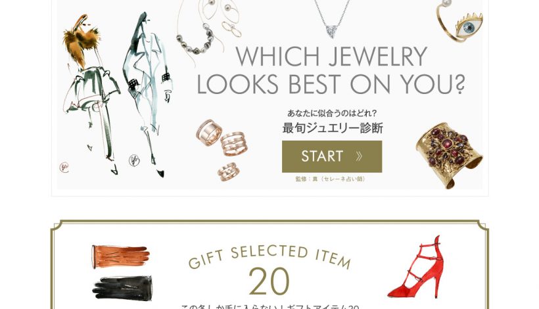Click the large number 20
Viewport: 539px width, 309px height.
pos(269,282)
